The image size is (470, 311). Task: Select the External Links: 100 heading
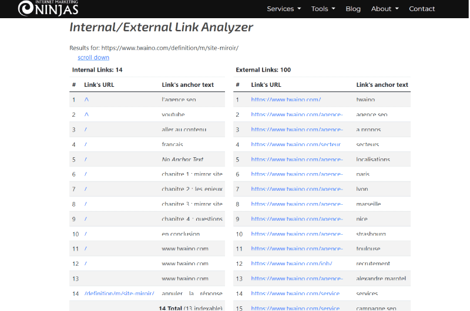(263, 70)
